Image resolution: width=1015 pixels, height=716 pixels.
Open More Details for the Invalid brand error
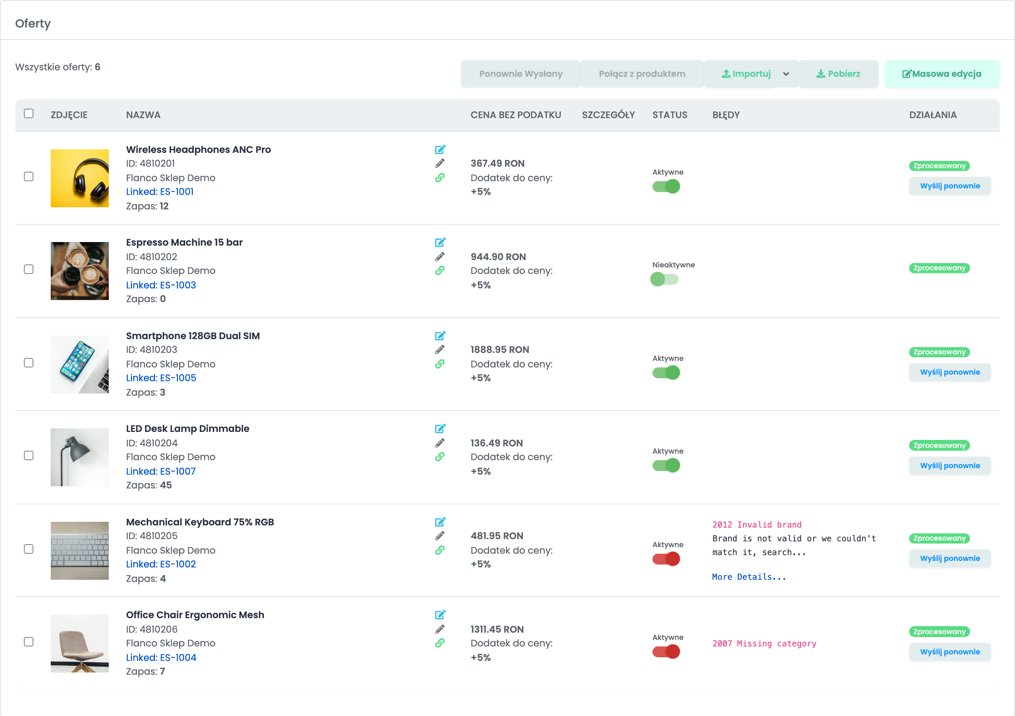(749, 577)
